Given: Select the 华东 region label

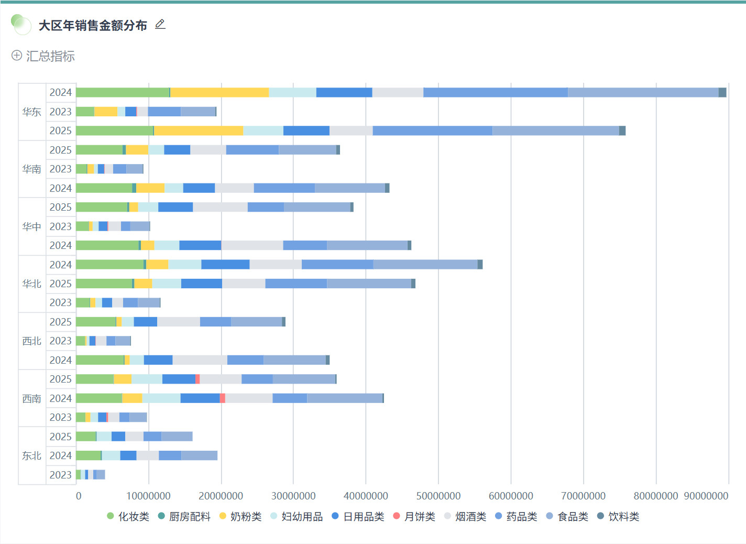Looking at the screenshot, I should point(32,112).
